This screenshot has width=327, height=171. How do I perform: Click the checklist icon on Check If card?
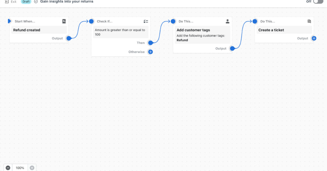tap(146, 22)
